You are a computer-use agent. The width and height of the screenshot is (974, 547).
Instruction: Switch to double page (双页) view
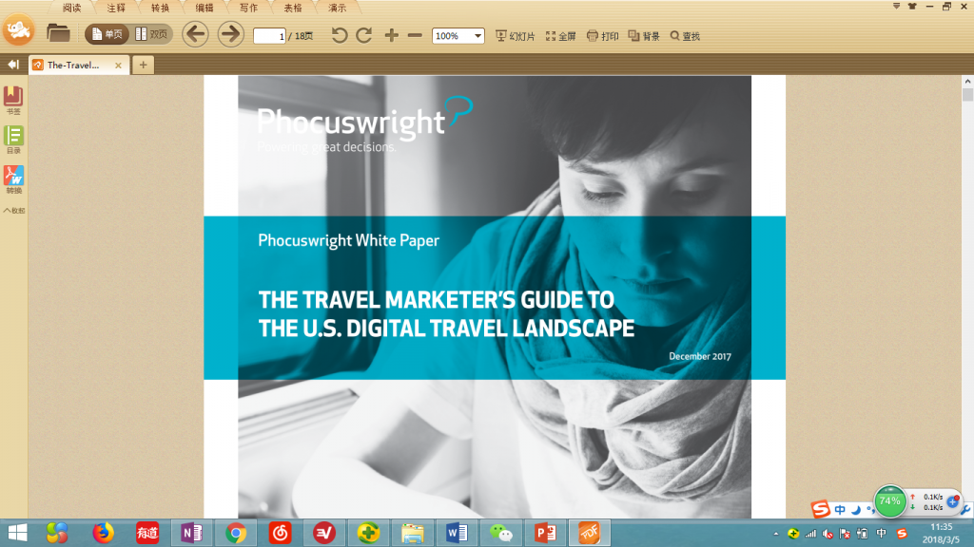(x=150, y=35)
